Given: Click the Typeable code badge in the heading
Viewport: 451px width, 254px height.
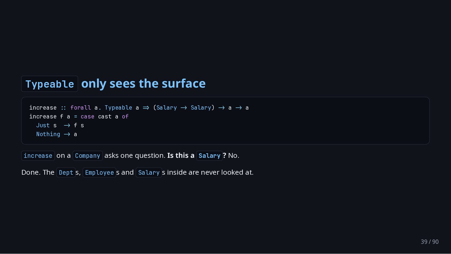Looking at the screenshot, I should 50,84.
